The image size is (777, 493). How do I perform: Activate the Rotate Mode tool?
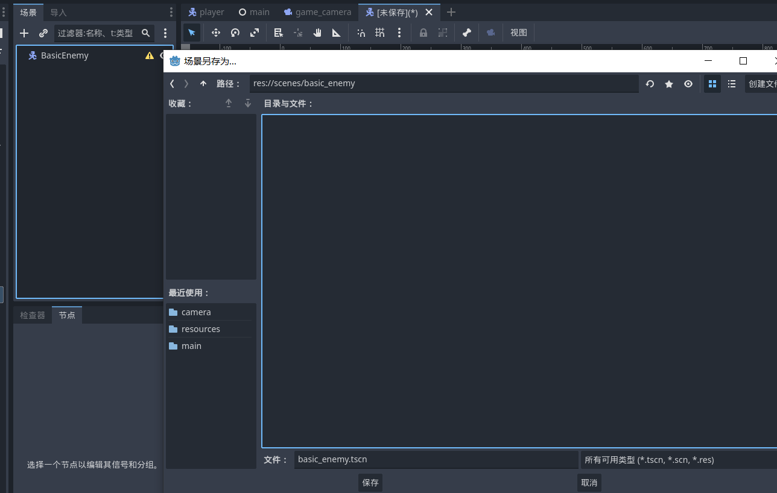(x=235, y=33)
